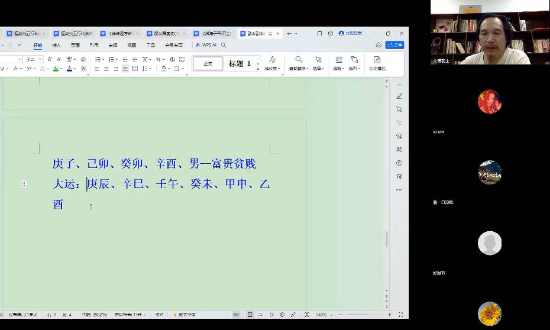
Task: Click the zoom slider in status bar
Action: coord(364,315)
